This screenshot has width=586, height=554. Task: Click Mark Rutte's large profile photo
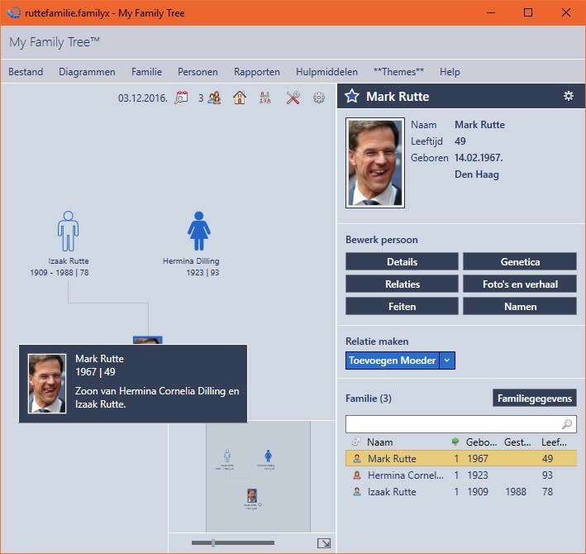coord(375,163)
